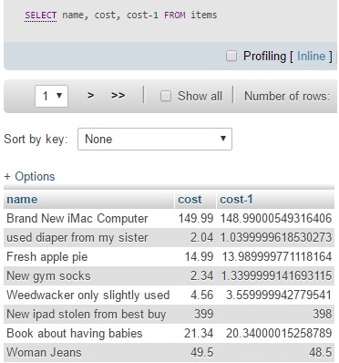Click the cost value 2.04
The height and width of the screenshot is (363, 339).
[x=201, y=237]
